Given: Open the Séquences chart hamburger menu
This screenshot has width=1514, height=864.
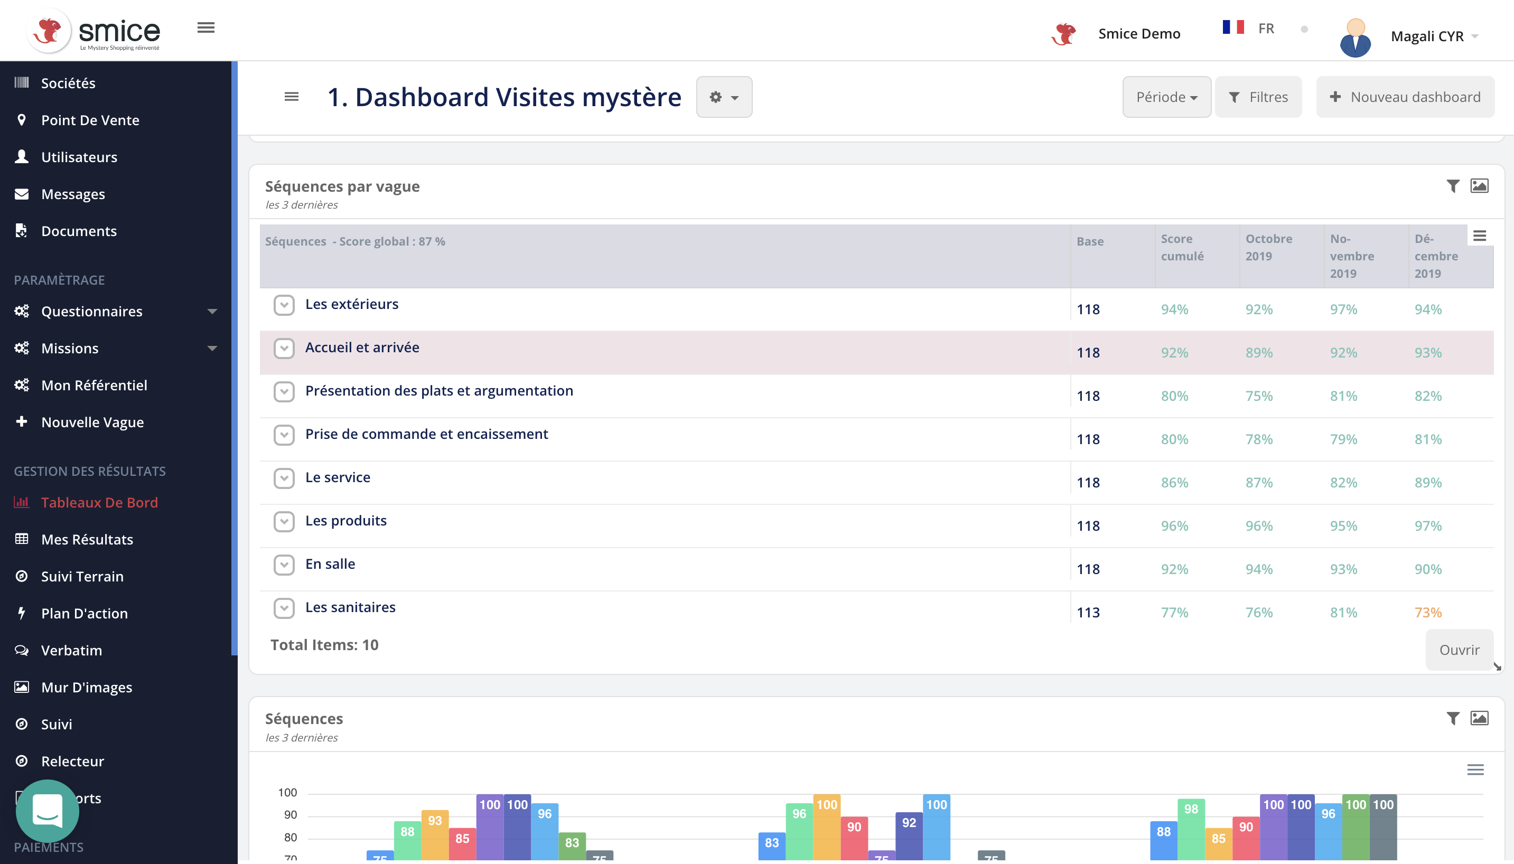Looking at the screenshot, I should [1475, 769].
